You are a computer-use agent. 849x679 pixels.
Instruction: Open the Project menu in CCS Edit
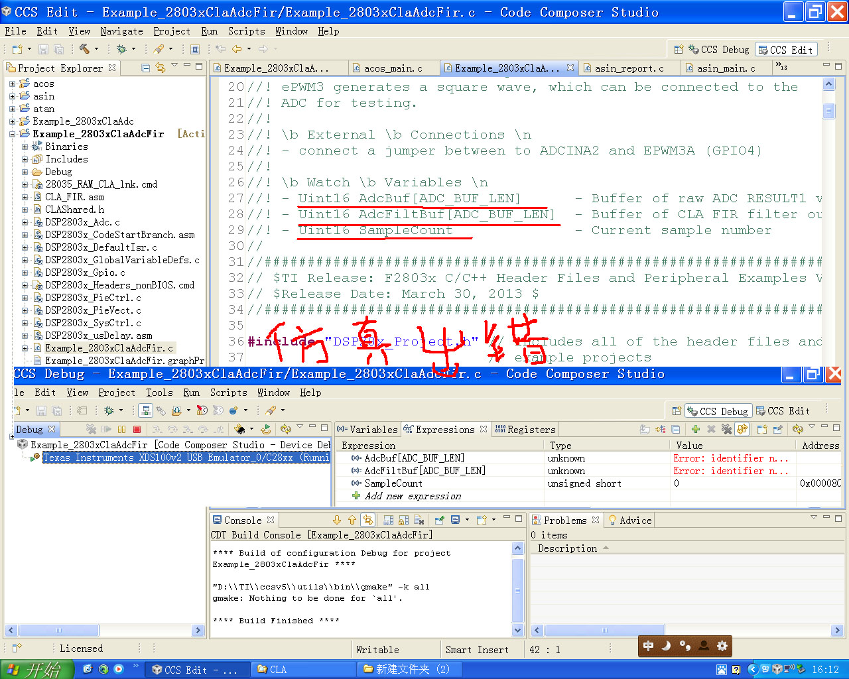(172, 31)
